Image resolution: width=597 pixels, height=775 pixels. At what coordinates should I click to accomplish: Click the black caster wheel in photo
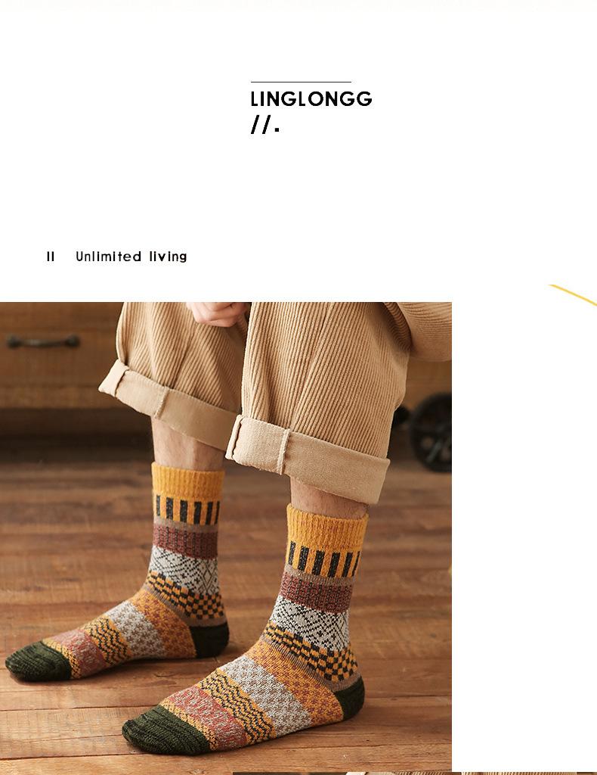(x=430, y=432)
